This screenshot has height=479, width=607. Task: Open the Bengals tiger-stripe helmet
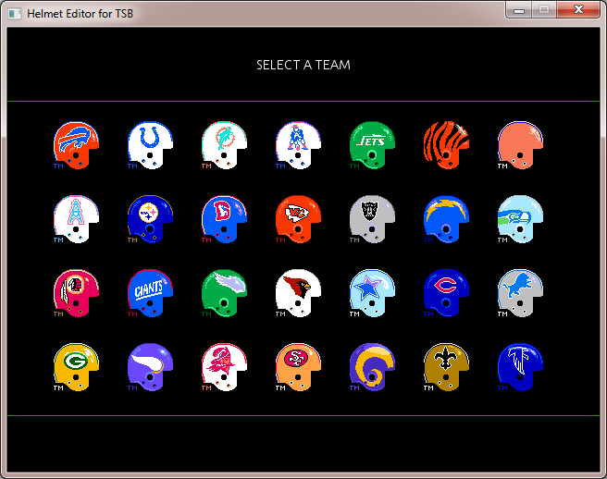[446, 145]
